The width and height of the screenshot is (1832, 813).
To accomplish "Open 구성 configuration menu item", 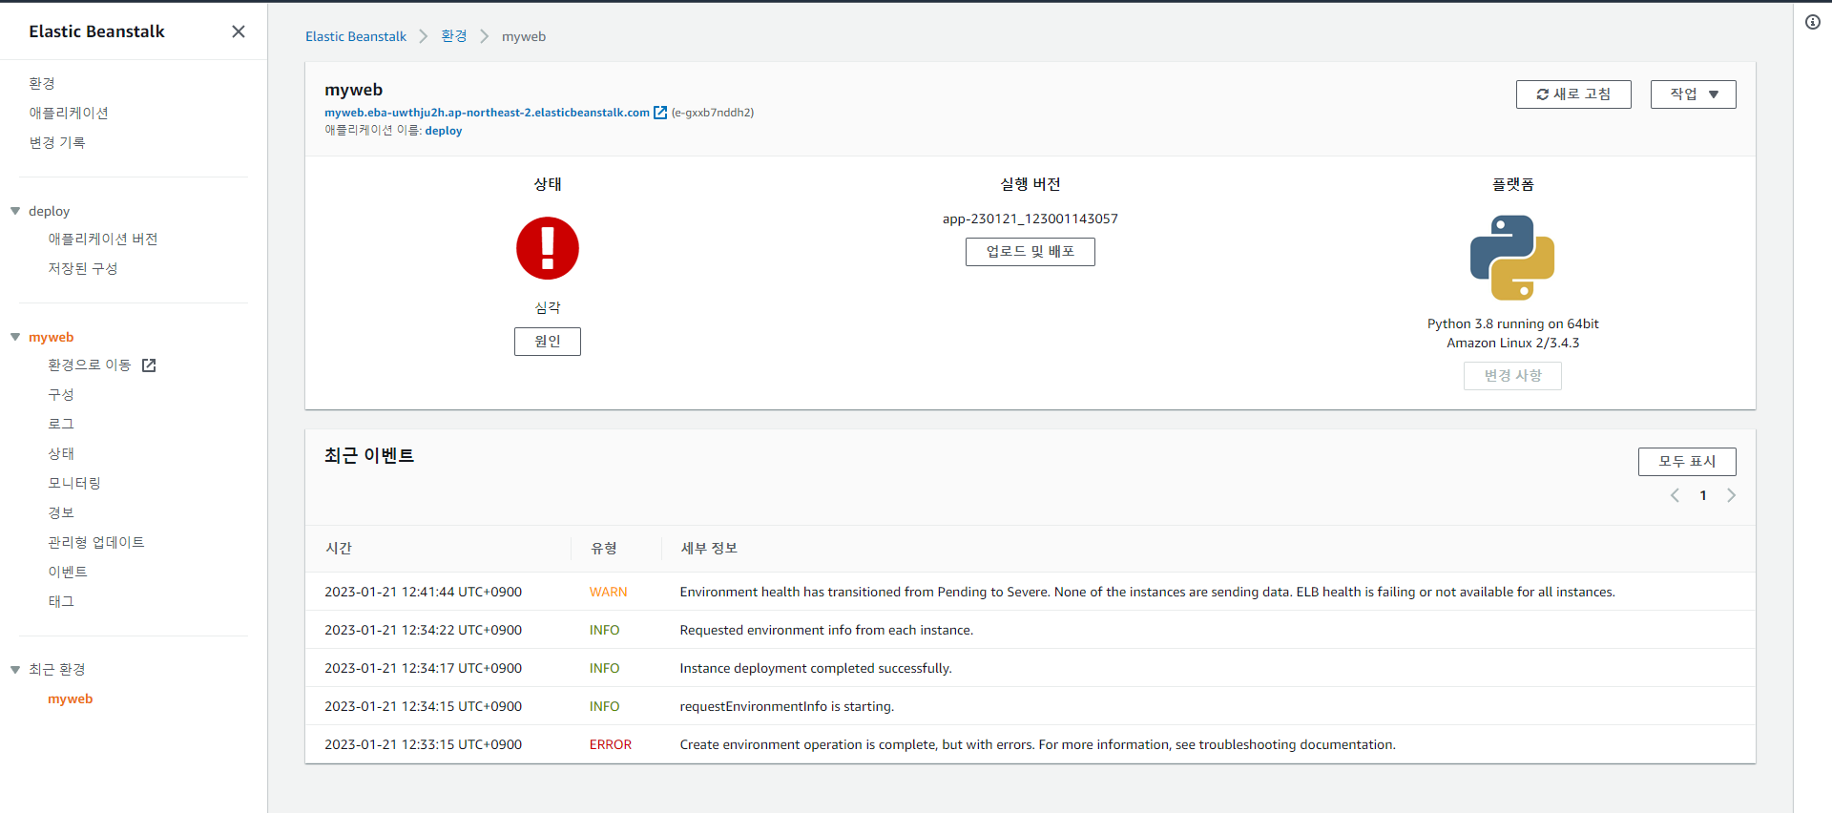I will pyautogui.click(x=61, y=395).
